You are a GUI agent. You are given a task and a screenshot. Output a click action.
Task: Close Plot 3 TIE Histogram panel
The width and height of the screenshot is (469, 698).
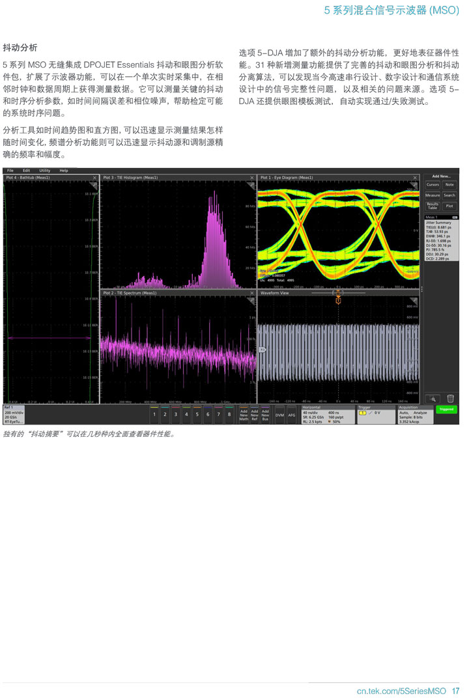(x=251, y=178)
